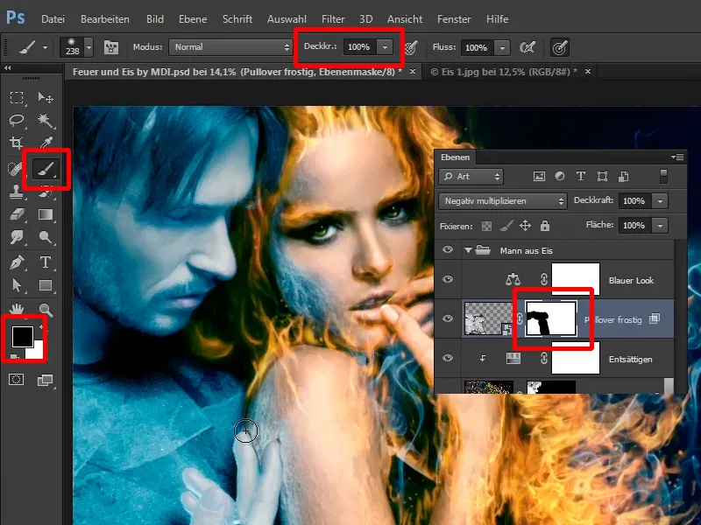701x525 pixels.
Task: Select the Eraser tool
Action: [x=17, y=214]
